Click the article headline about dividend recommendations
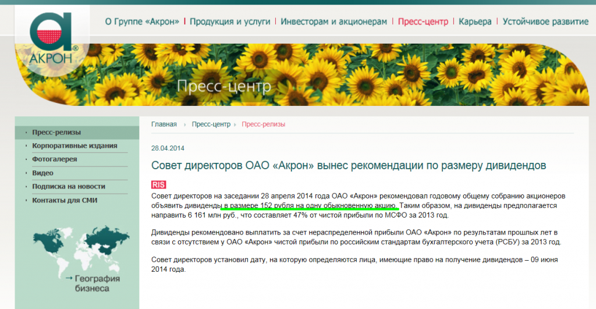Image resolution: width=596 pixels, height=309 pixels. 348,166
